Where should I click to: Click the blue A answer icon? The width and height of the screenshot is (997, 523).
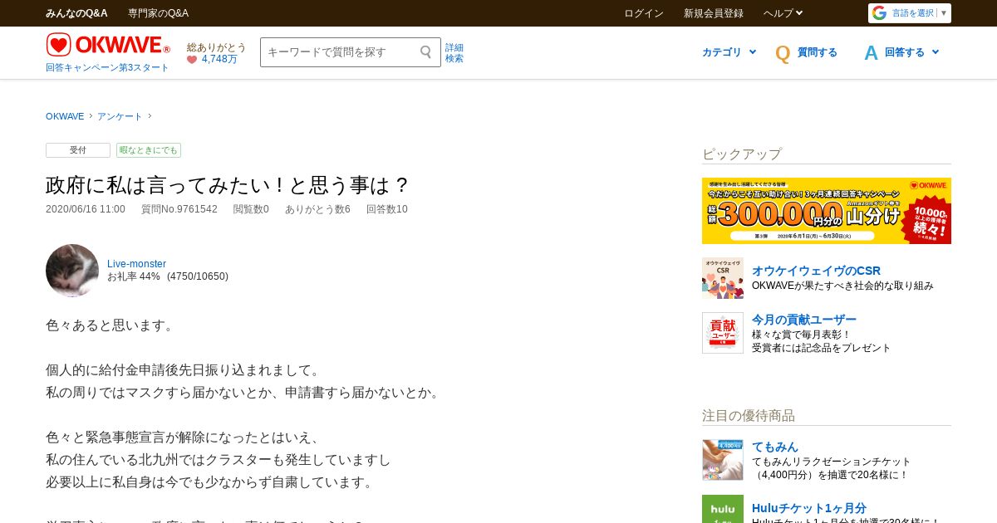coord(871,53)
